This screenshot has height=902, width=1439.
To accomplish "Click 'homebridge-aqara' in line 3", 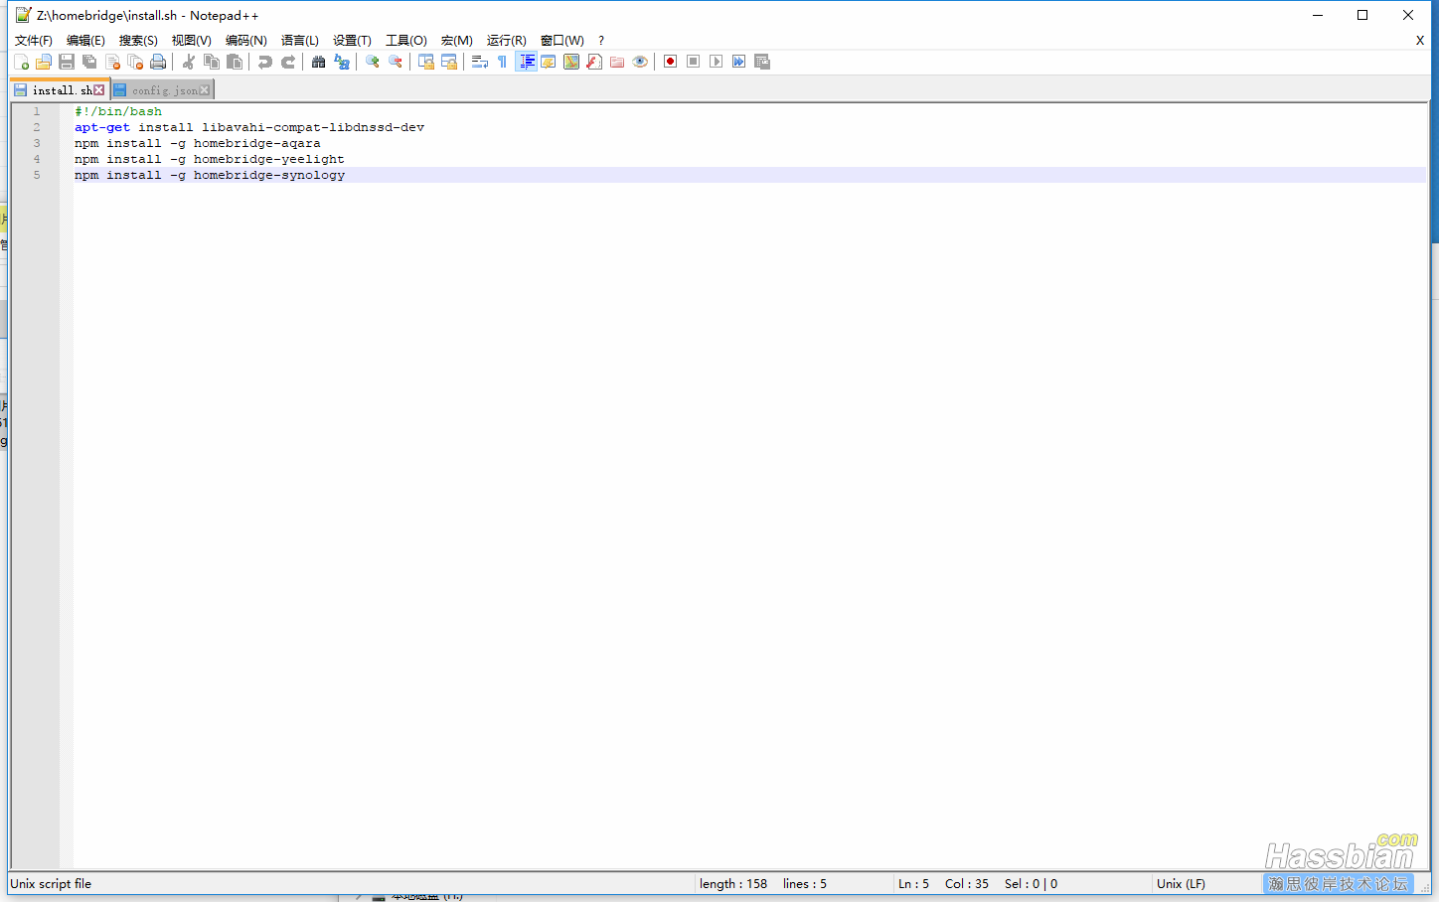I will 257,143.
